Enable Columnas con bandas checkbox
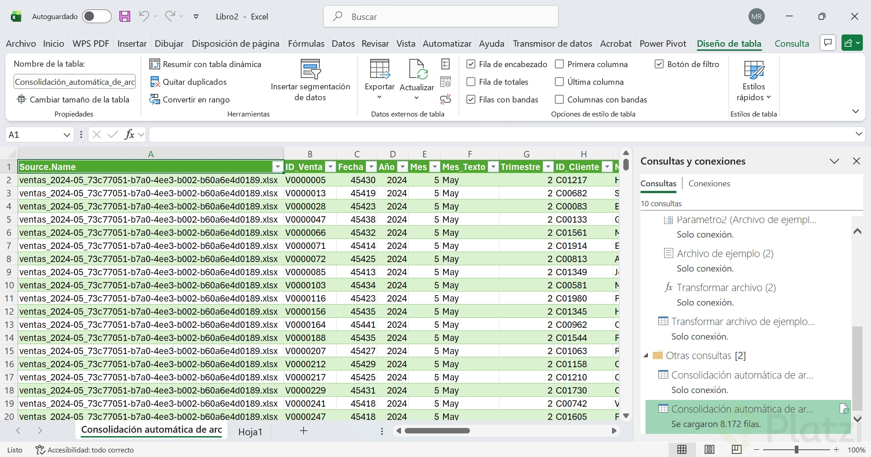The height and width of the screenshot is (457, 871). tap(559, 100)
